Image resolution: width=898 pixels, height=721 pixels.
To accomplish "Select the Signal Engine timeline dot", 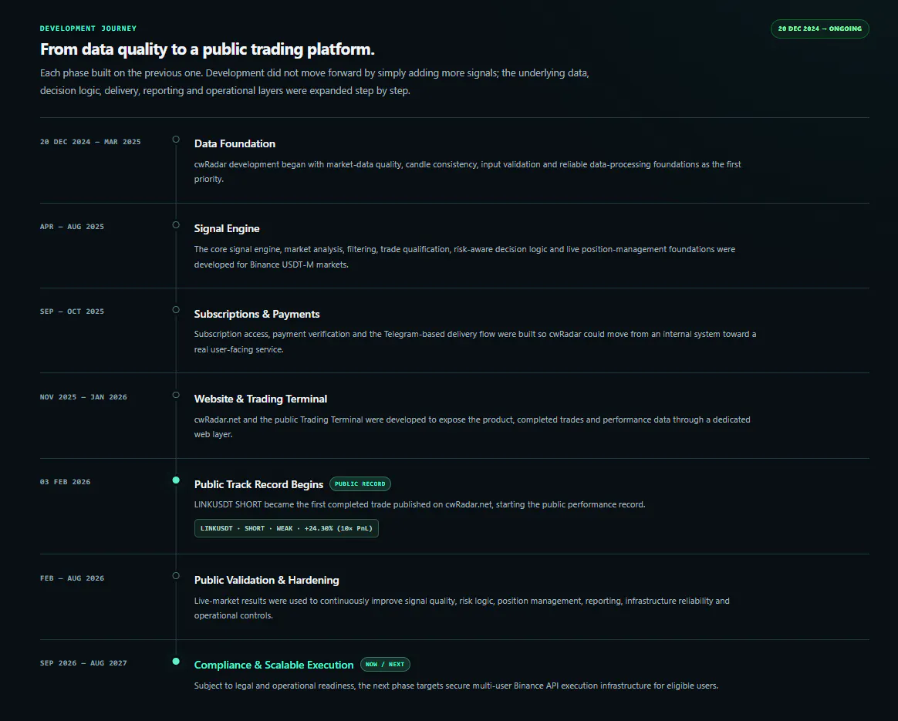I will point(176,225).
